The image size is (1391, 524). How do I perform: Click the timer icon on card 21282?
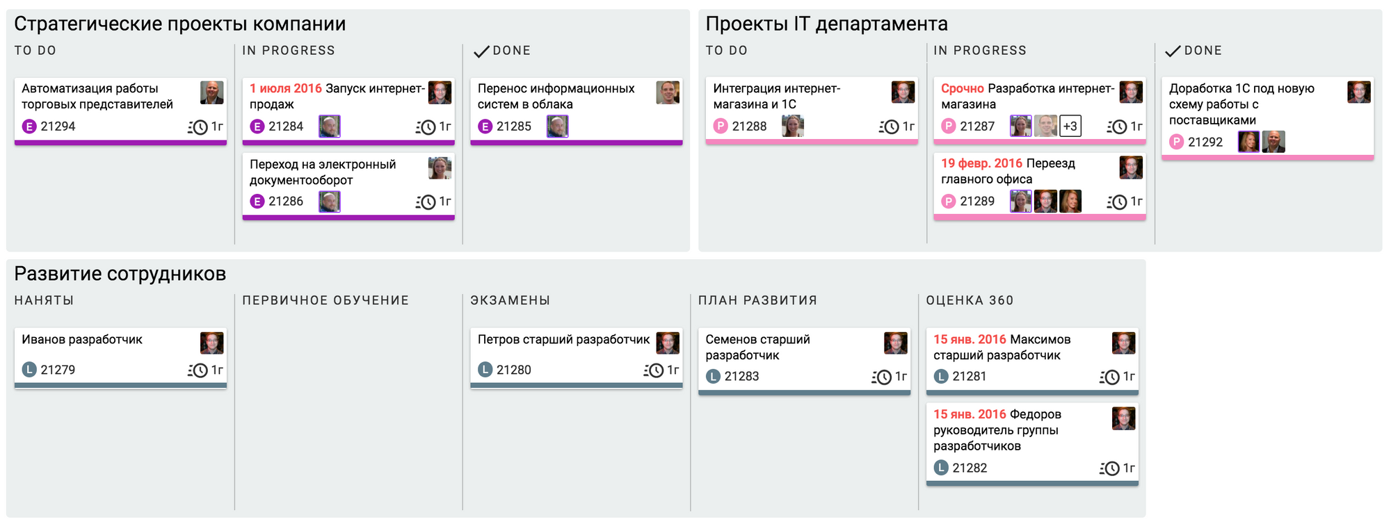(1110, 468)
